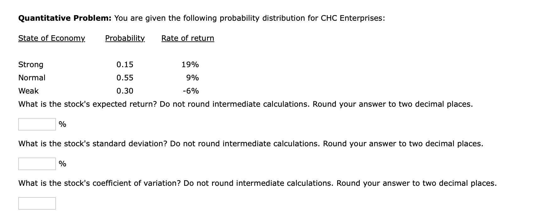Select the Probability column header

pyautogui.click(x=125, y=38)
